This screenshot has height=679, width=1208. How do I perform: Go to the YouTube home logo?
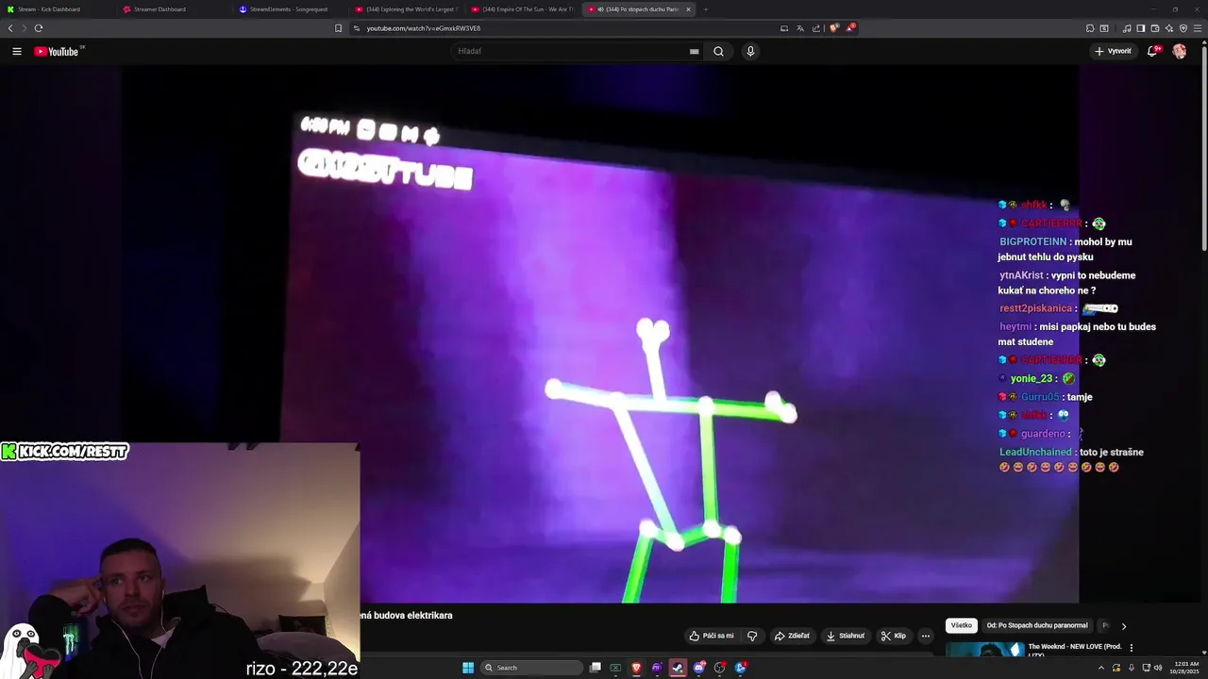57,51
